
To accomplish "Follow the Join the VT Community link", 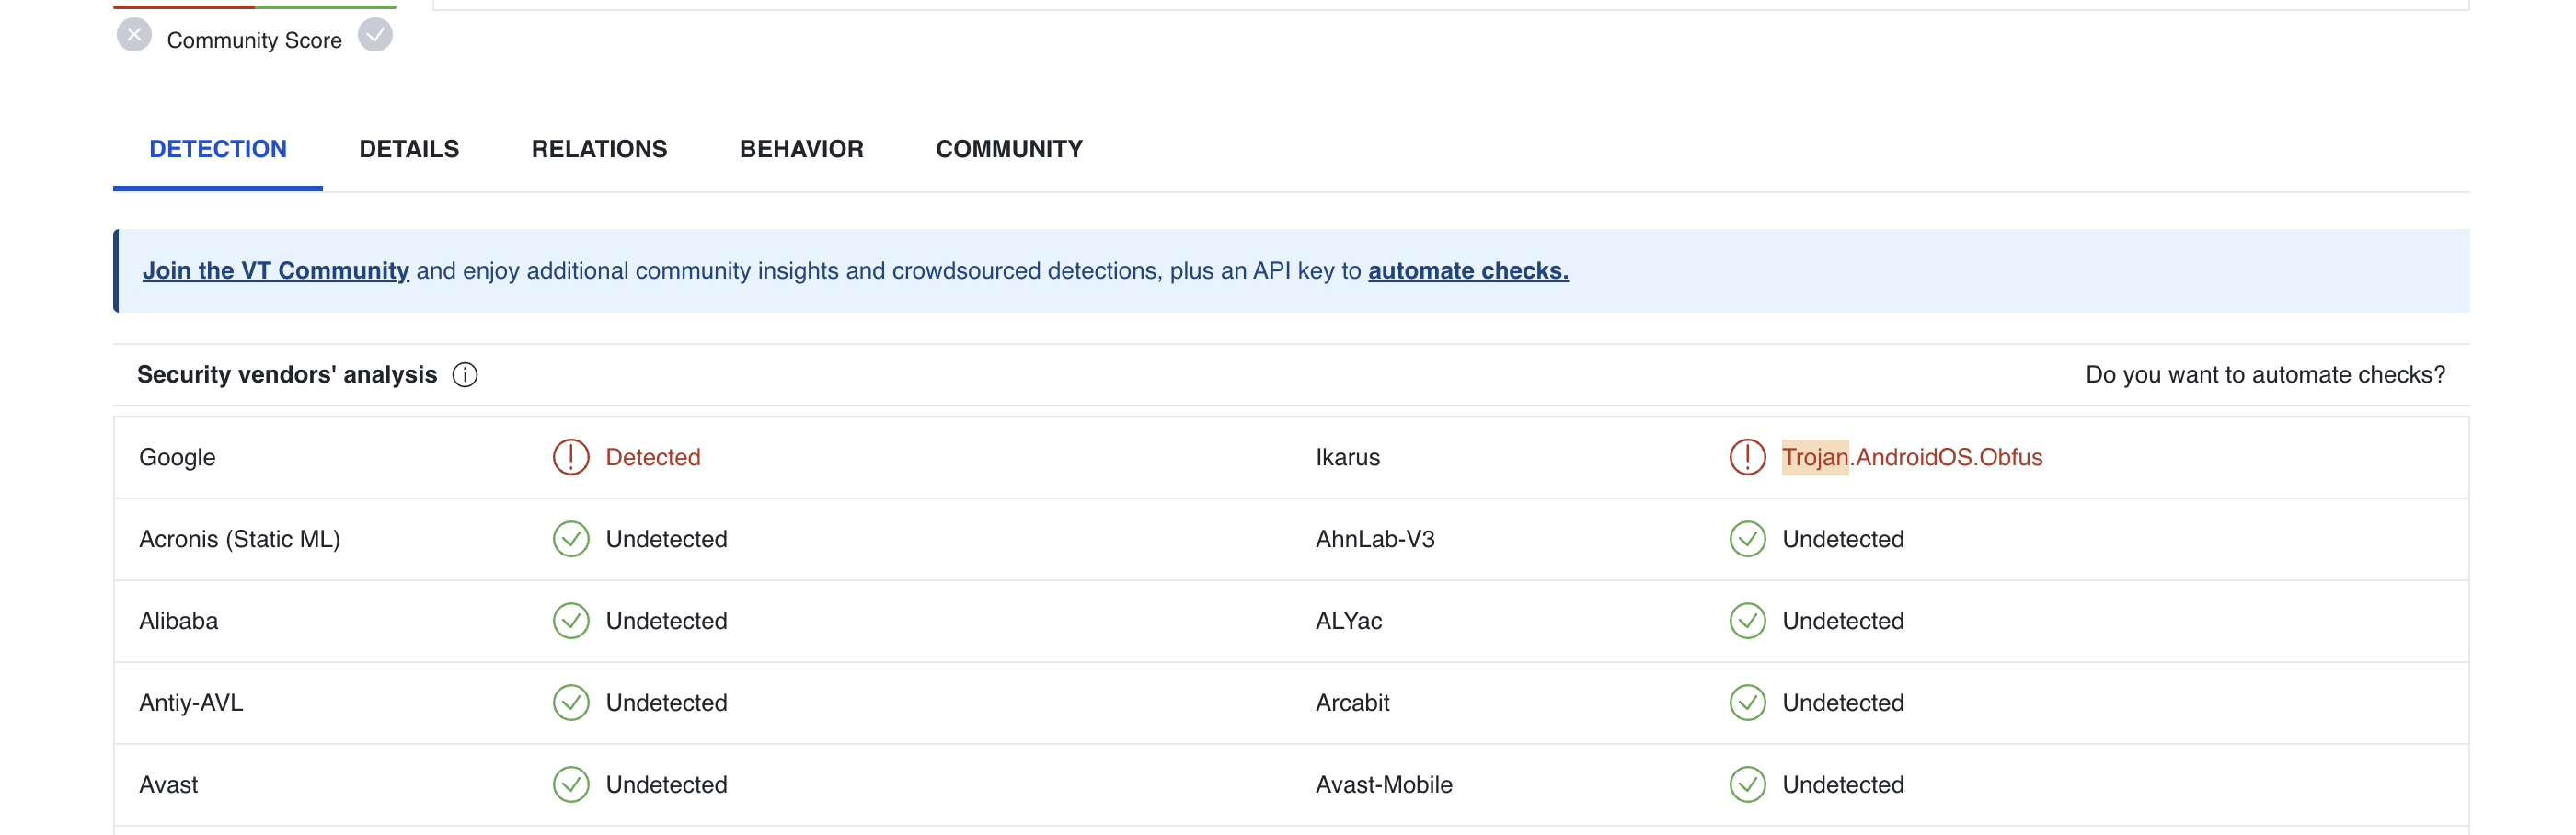I will [275, 271].
